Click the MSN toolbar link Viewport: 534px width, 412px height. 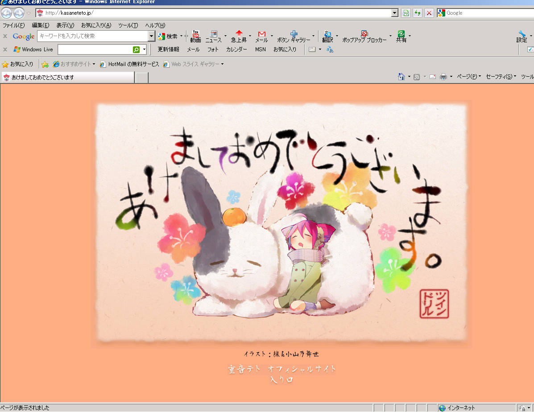pos(261,49)
